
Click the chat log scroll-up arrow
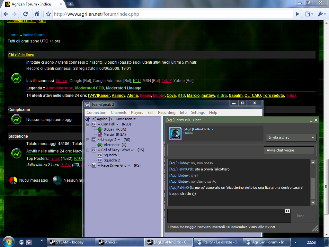(313, 162)
